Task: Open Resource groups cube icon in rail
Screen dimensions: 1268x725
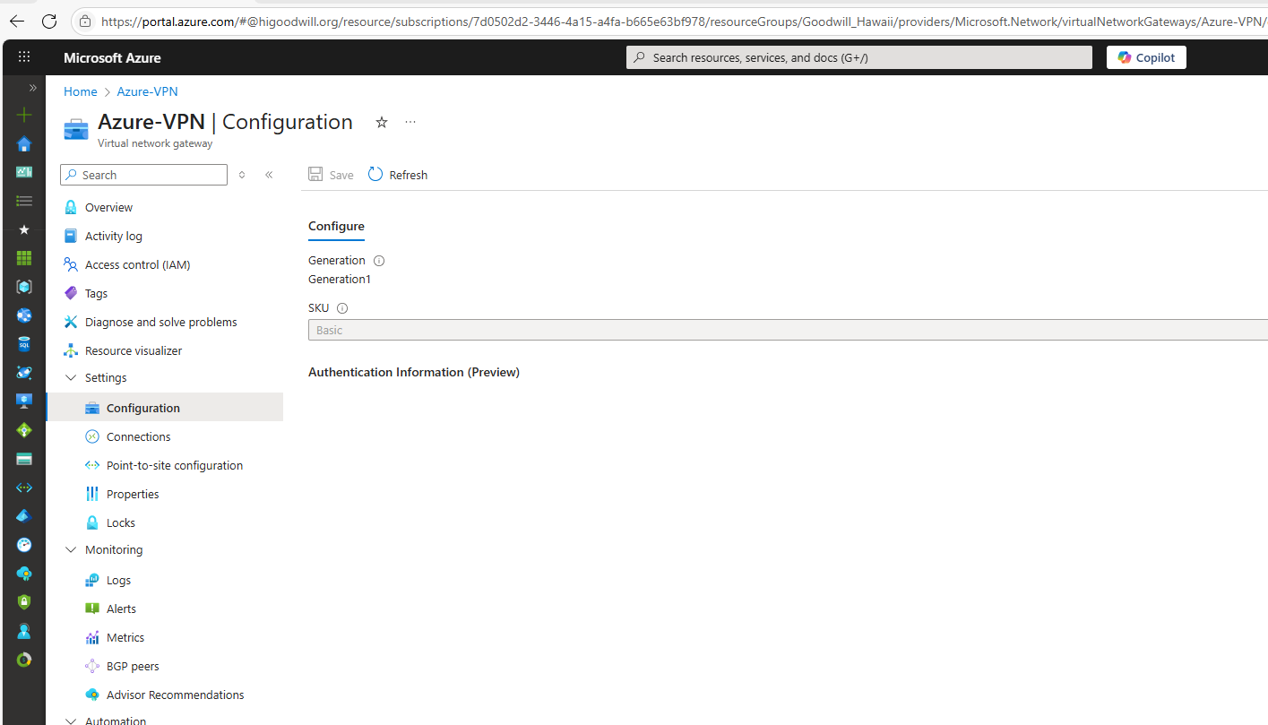Action: pyautogui.click(x=24, y=287)
